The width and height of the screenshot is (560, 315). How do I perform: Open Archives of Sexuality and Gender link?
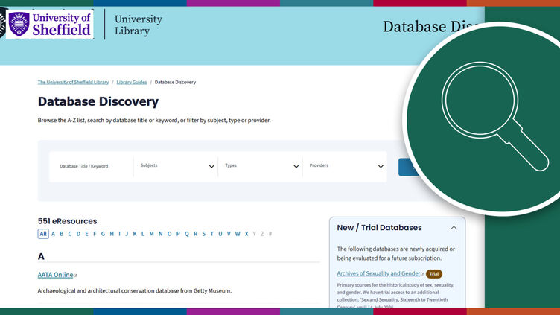click(x=378, y=273)
